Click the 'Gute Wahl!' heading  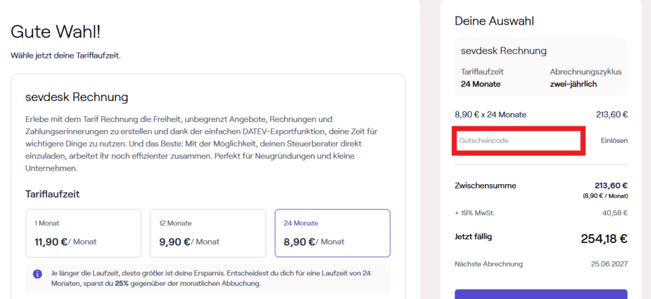[55, 32]
